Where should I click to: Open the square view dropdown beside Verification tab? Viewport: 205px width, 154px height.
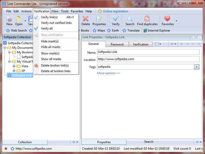point(158,44)
